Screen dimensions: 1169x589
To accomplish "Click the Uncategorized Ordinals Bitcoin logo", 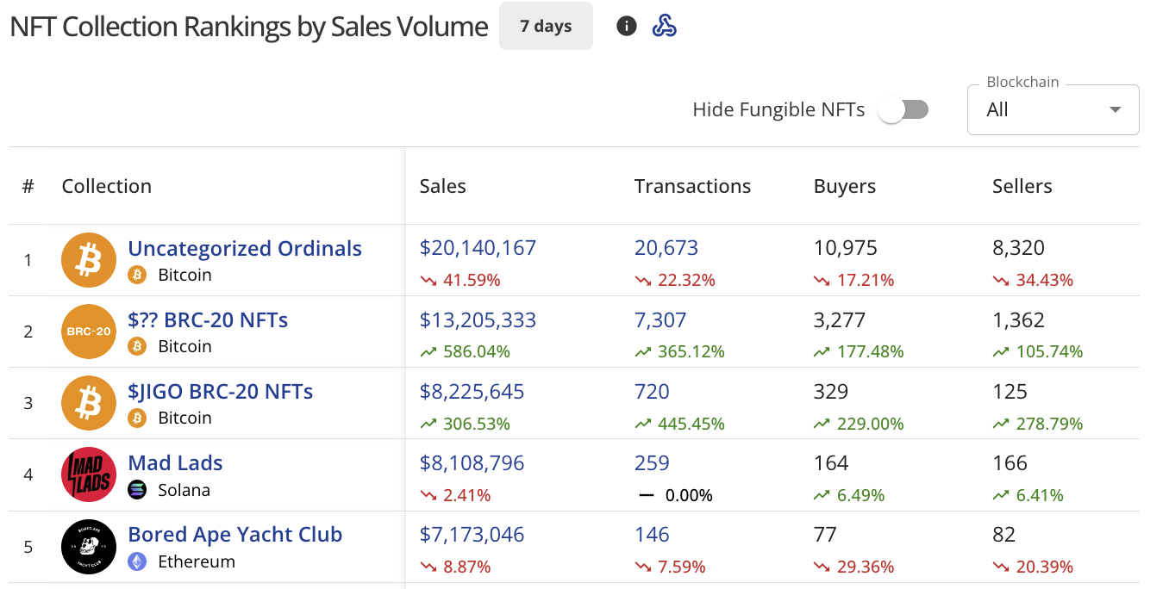I will (89, 260).
